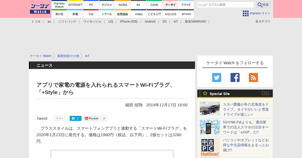Click 最新技術/その他 breadcrumb link
This screenshot has width=302, height=158.
coord(68,56)
